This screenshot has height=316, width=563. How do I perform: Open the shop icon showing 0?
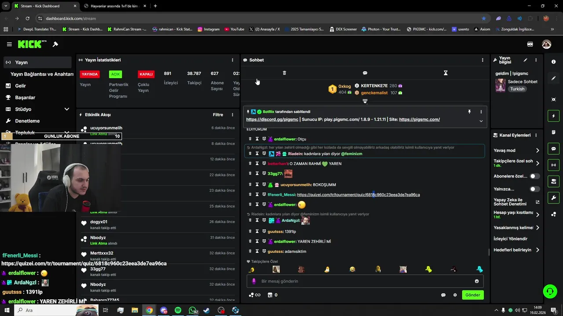pos(272,295)
